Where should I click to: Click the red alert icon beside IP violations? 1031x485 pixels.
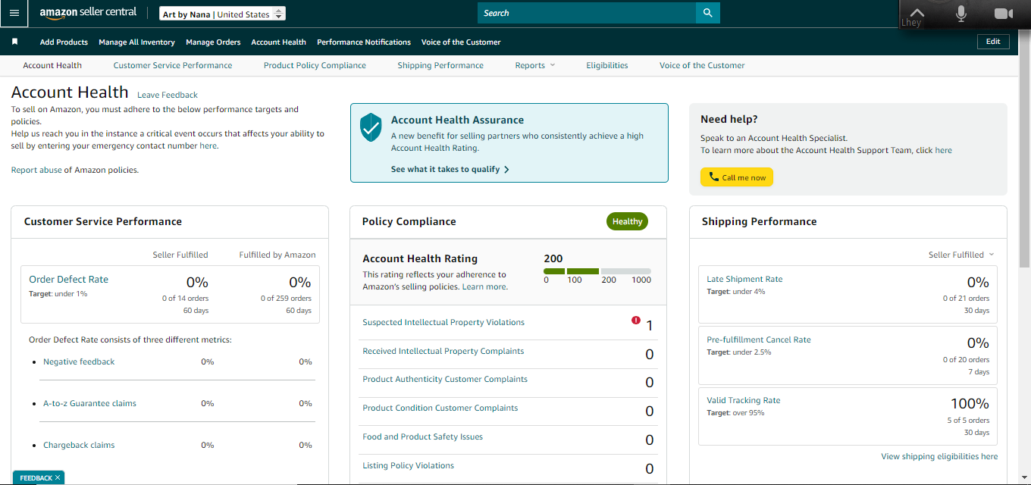(636, 321)
